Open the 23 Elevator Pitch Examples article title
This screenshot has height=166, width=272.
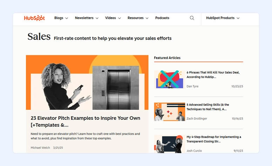click(x=85, y=122)
